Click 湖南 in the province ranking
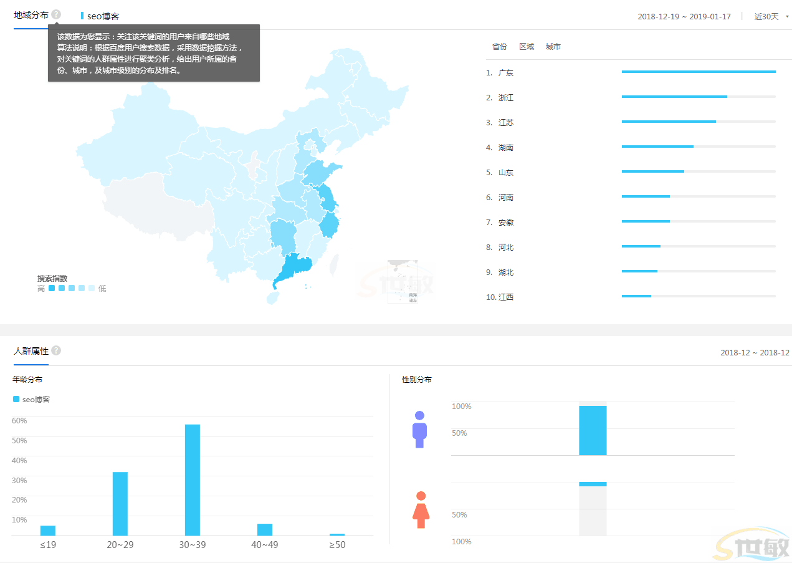Screen dimensions: 792x563 click(506, 148)
